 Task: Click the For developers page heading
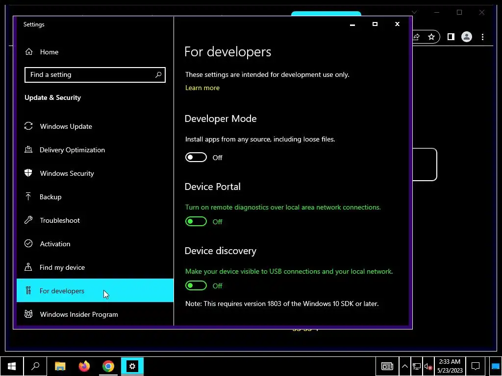227,52
